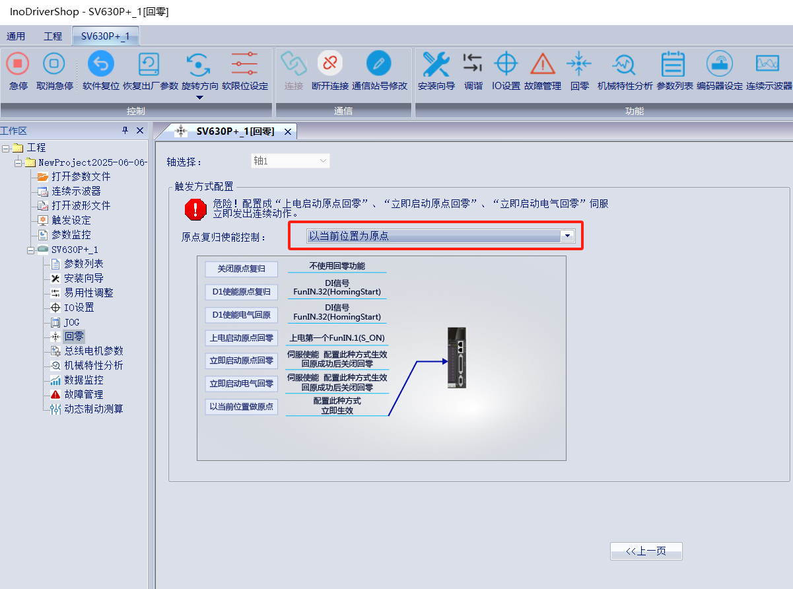This screenshot has width=793, height=589.
Task: Select 参数列表 in the project tree
Action: (x=83, y=264)
